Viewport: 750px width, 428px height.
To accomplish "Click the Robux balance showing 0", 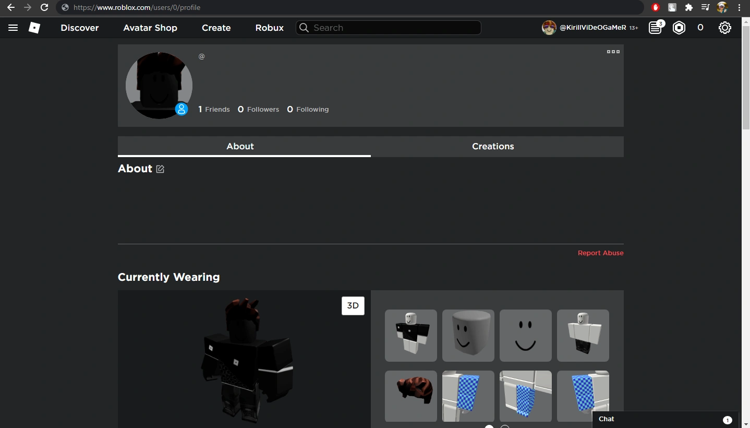I will 700,28.
